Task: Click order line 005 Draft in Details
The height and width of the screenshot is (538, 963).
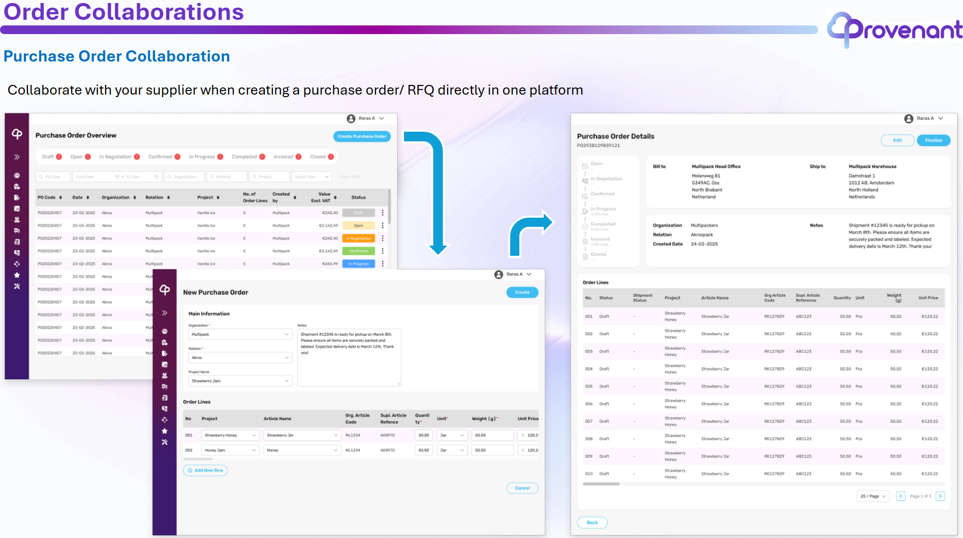Action: click(x=763, y=386)
